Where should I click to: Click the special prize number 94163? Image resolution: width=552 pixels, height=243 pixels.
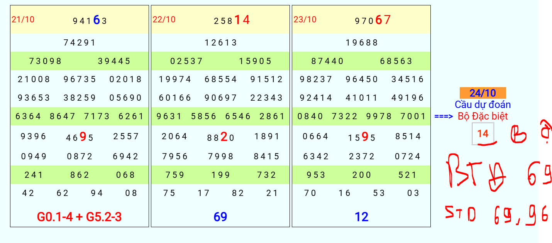point(90,20)
